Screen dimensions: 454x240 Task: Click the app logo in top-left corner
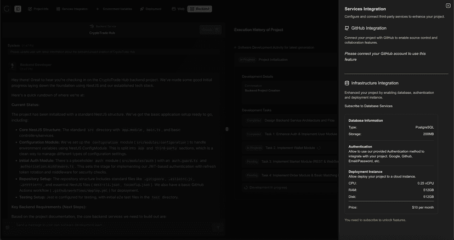pyautogui.click(x=7, y=9)
